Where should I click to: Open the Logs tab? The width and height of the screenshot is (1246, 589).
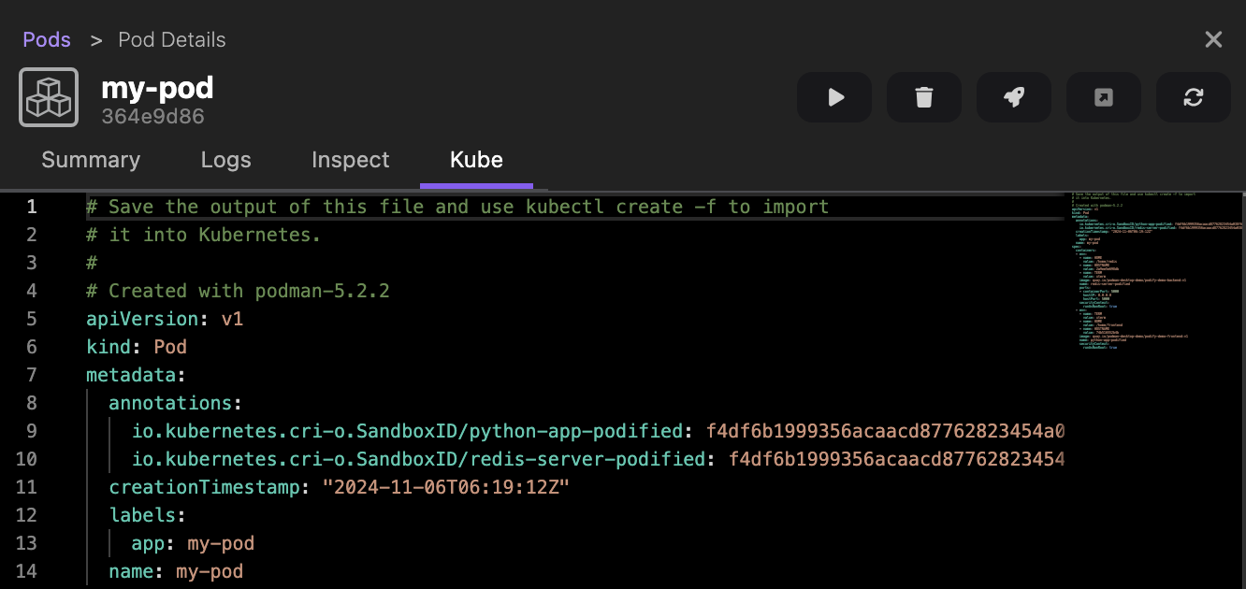(x=225, y=160)
